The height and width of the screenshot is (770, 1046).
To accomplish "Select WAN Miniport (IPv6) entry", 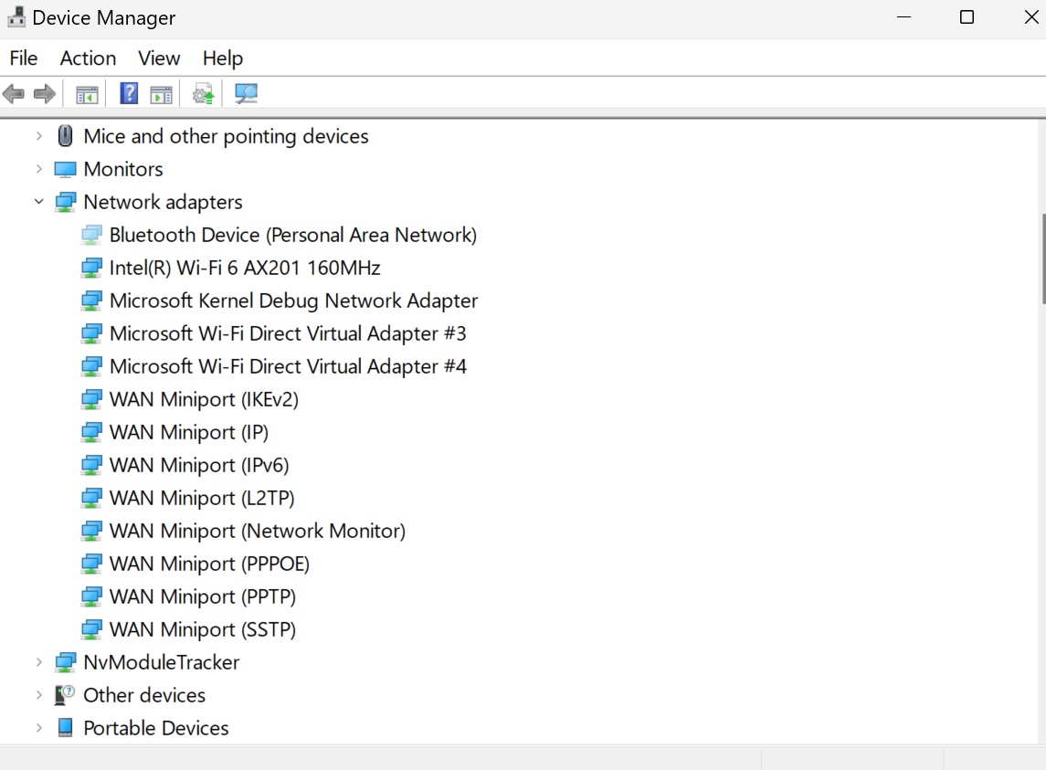I will click(x=199, y=465).
